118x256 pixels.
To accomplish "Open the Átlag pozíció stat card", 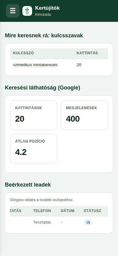I will tap(34, 149).
